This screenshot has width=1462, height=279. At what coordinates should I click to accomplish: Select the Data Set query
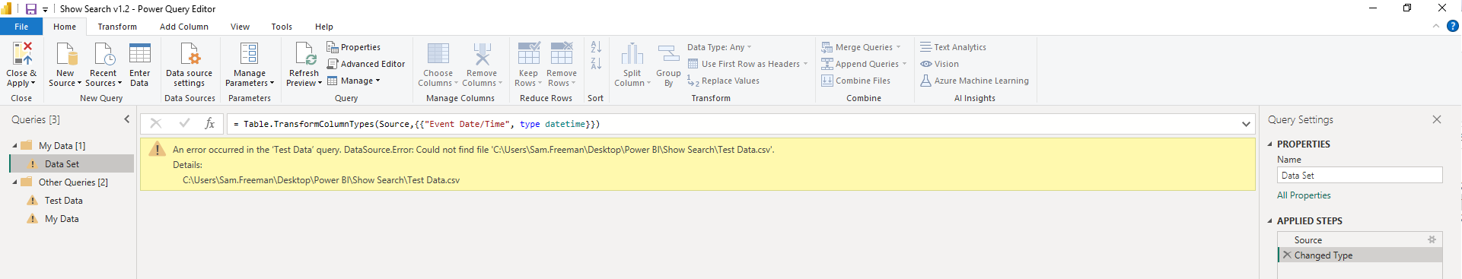click(72, 163)
